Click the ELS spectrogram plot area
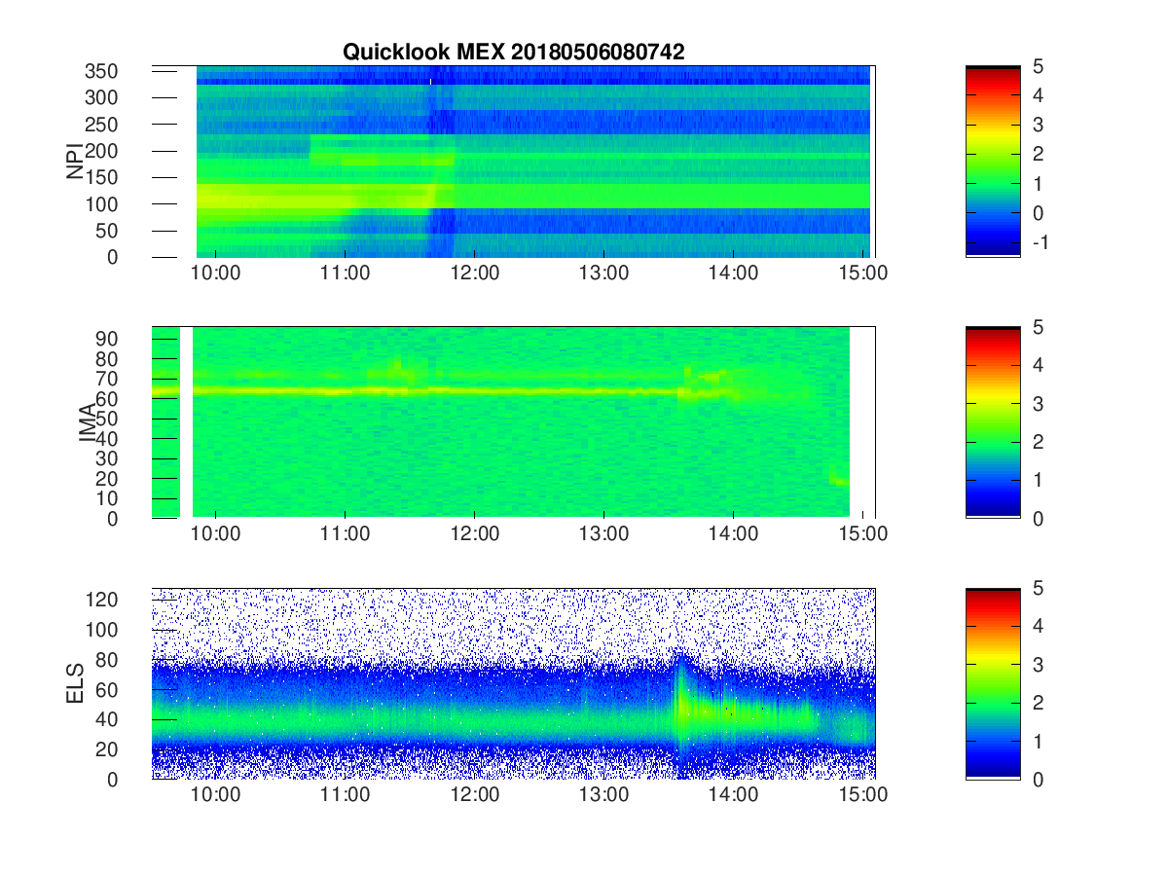This screenshot has height=876, width=1168. (513, 683)
